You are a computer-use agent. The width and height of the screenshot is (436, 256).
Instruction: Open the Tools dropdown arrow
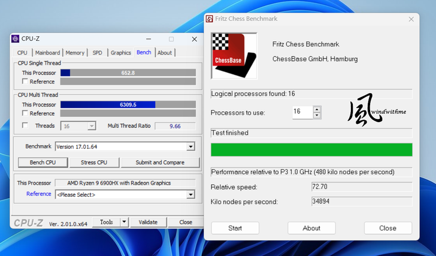point(124,222)
